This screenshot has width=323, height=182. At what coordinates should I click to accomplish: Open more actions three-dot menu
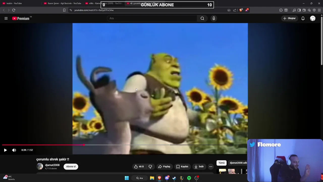pyautogui.click(x=211, y=167)
